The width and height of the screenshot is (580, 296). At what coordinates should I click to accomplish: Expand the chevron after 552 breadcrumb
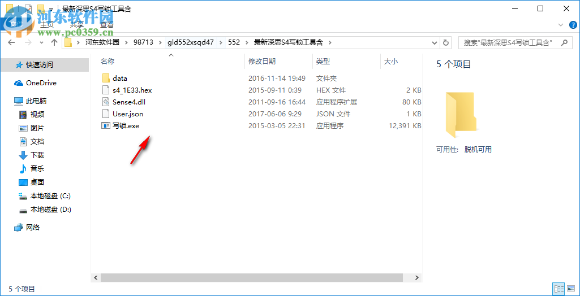point(247,42)
